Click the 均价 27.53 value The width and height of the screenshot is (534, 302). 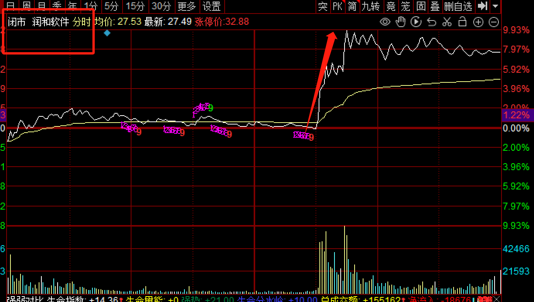click(118, 22)
